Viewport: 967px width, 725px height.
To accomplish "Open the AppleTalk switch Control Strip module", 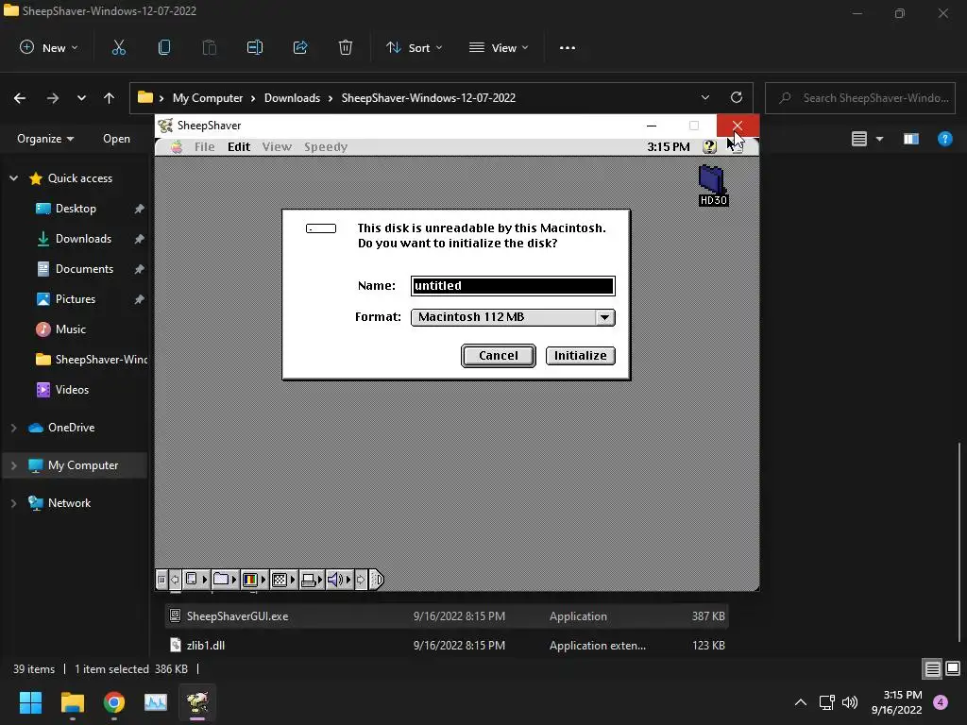I will click(196, 580).
